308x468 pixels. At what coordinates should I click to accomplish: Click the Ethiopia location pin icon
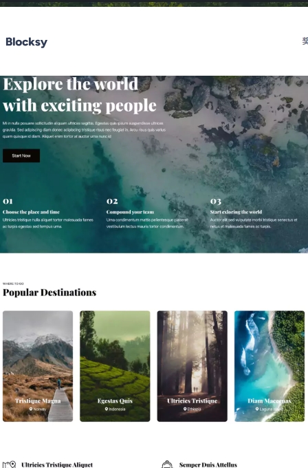click(x=185, y=409)
